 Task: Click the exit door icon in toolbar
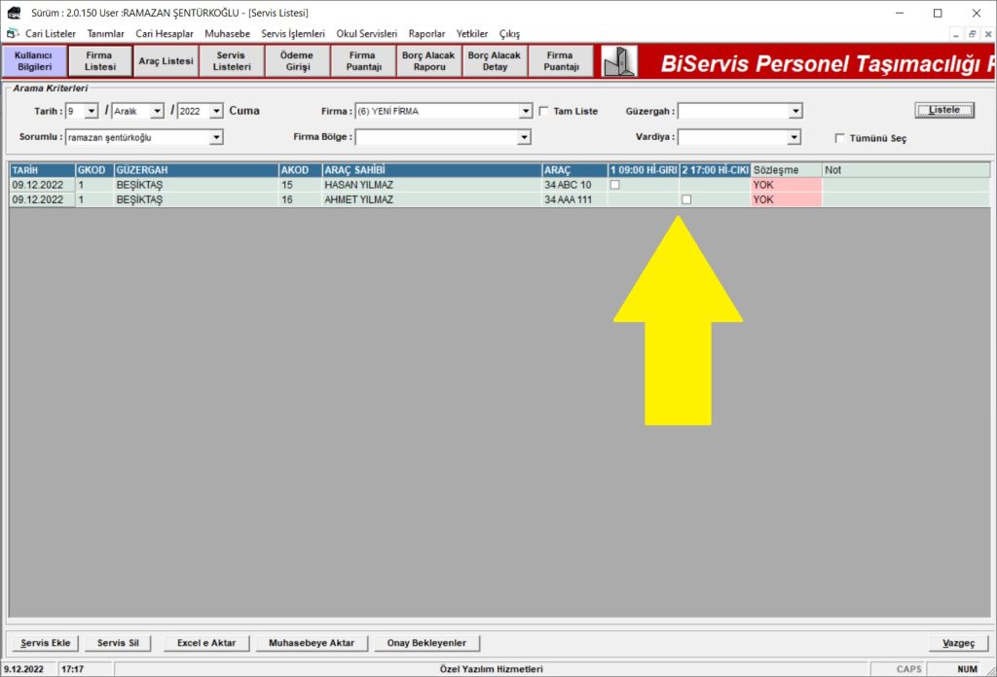pos(618,61)
